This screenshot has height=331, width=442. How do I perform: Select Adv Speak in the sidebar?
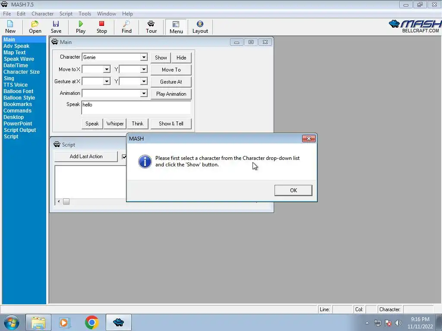click(16, 46)
